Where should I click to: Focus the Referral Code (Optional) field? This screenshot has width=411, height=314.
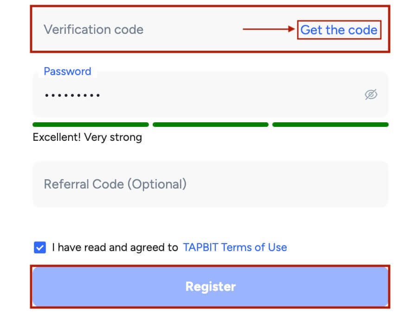210,184
